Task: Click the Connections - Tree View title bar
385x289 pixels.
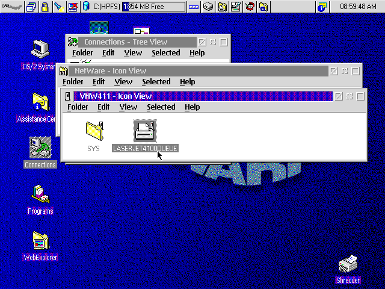Action: (x=138, y=42)
